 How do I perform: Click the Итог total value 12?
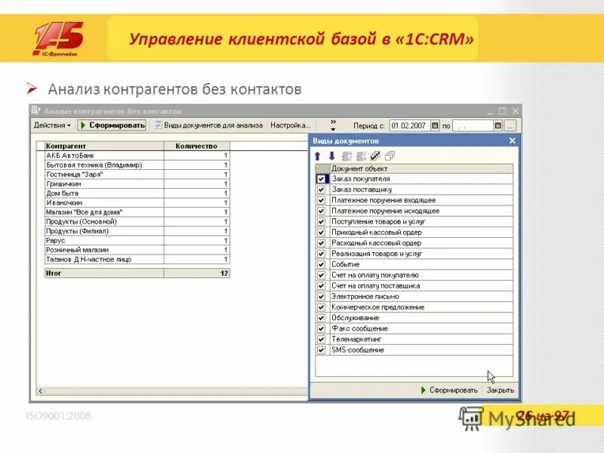click(224, 273)
